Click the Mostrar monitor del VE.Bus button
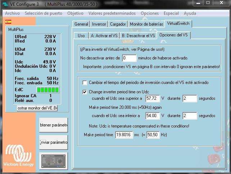The width and height of the screenshot is (231, 174). (37, 108)
